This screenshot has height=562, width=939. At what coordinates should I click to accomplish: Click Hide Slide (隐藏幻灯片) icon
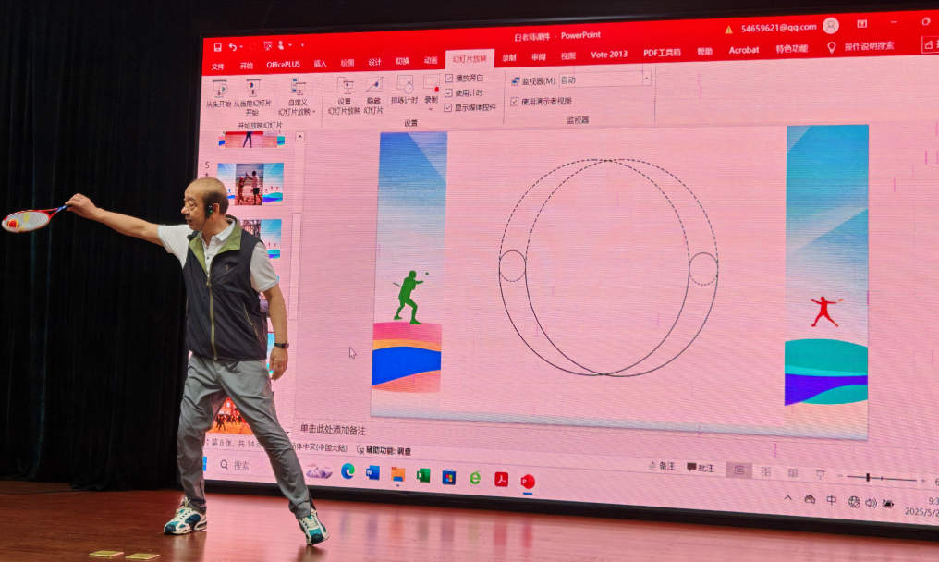point(373,87)
